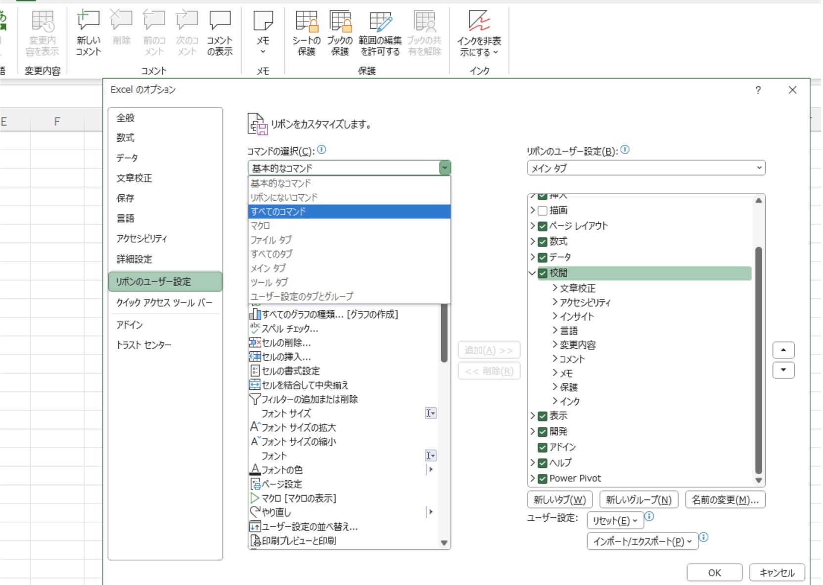Click the すべてのグラフの種類 command icon

pos(255,314)
